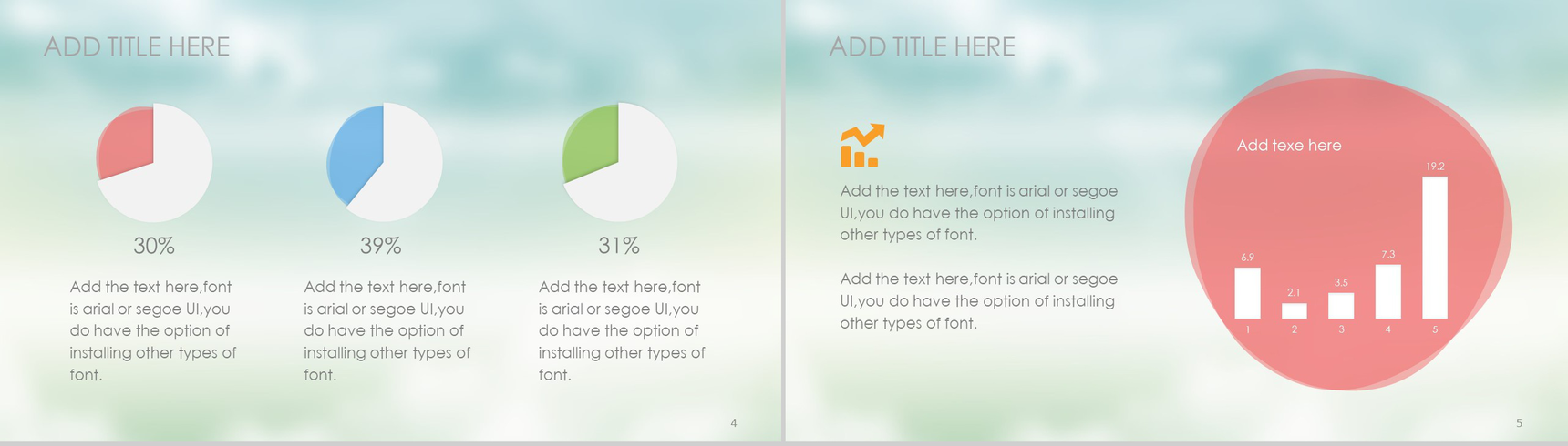Click the bar labeled 7.3

[1387, 291]
